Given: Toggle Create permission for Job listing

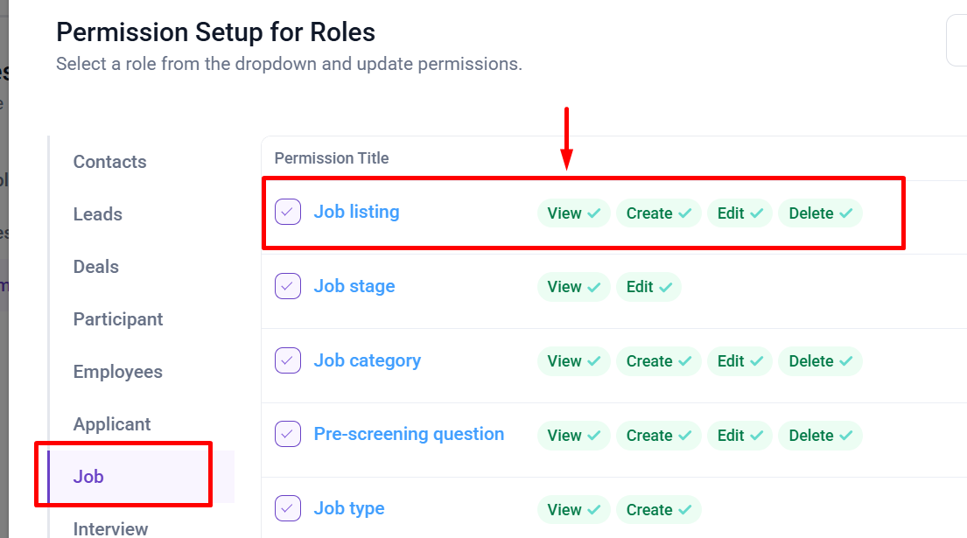Looking at the screenshot, I should click(659, 213).
